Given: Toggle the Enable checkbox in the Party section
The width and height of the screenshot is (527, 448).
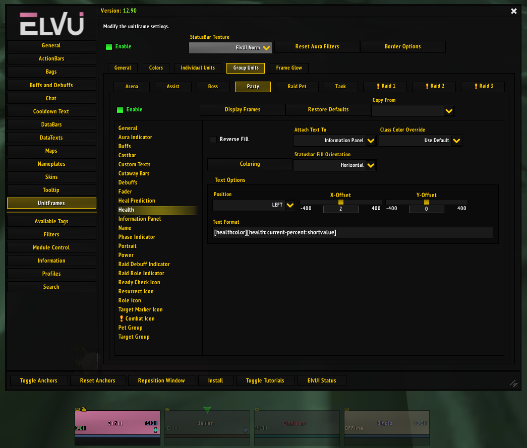Looking at the screenshot, I should click(120, 109).
